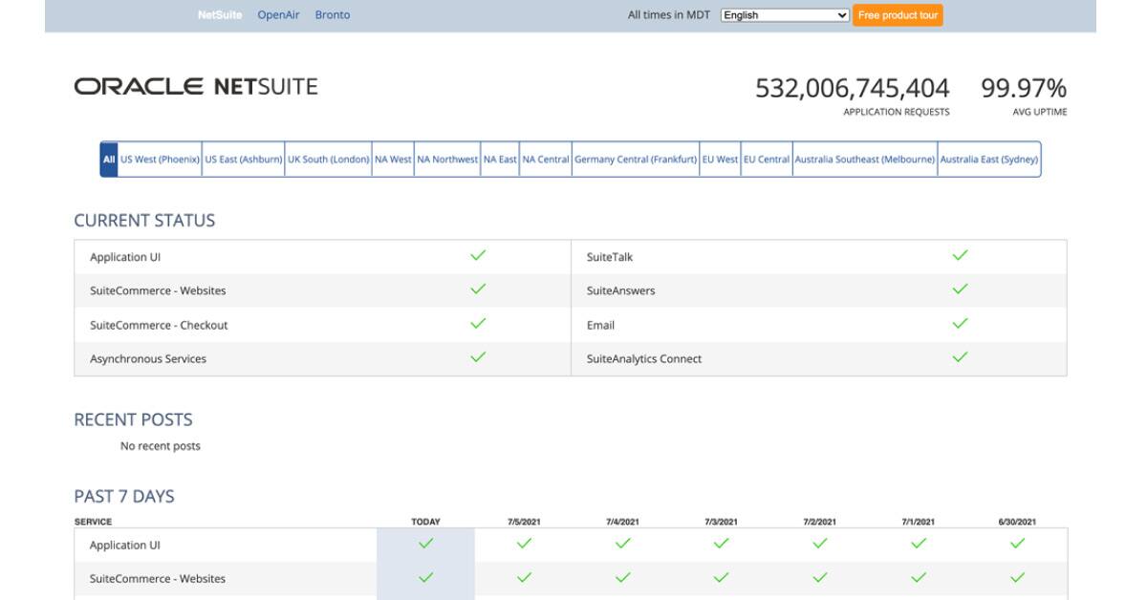Click the 99.97% average uptime figure
Image resolution: width=1147 pixels, height=600 pixels.
(x=1024, y=89)
